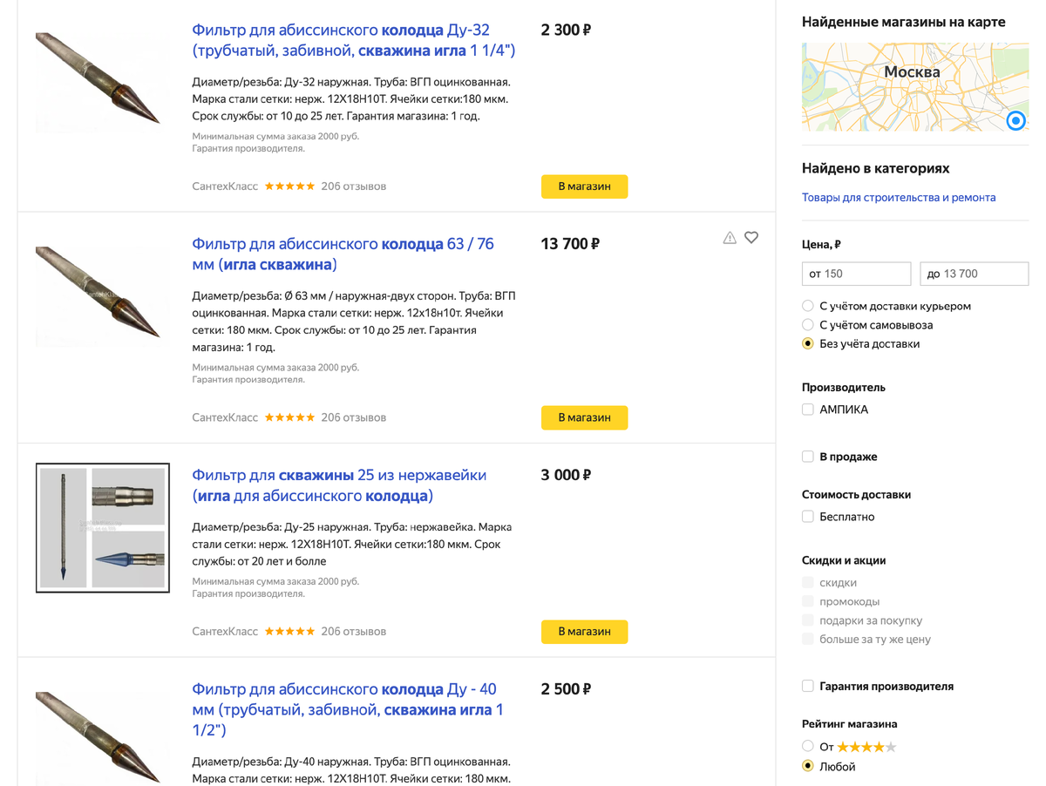1046x786 pixels.
Task: Click the blue location marker on the map
Action: pos(1015,120)
